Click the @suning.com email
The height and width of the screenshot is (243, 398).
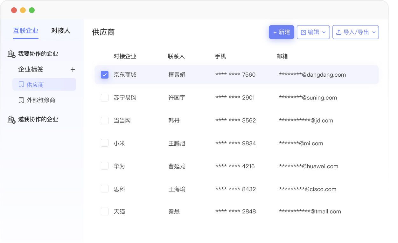[x=308, y=98]
